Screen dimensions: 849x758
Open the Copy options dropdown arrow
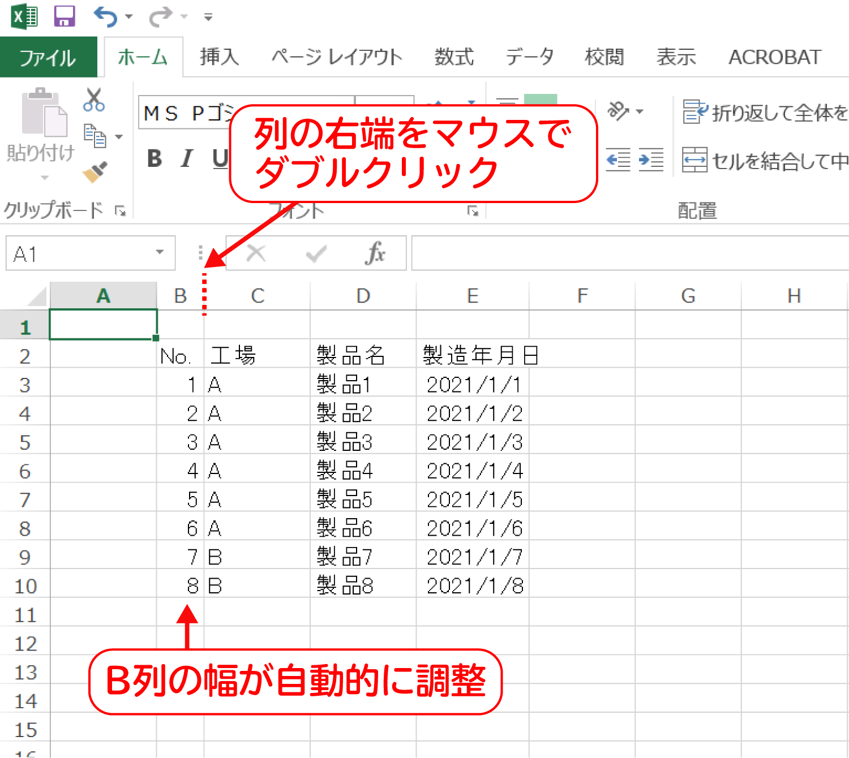(119, 136)
